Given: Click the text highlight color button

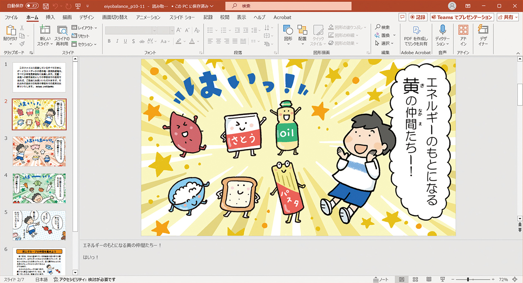Looking at the screenshot, I should pyautogui.click(x=178, y=41).
